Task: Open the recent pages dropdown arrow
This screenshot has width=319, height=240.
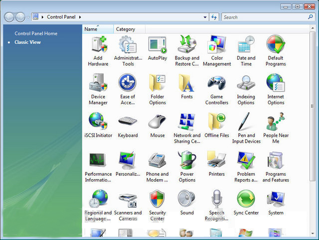Action: pos(28,17)
